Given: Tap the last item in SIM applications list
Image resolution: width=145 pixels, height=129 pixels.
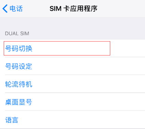Looking at the screenshot, I should [72, 120].
